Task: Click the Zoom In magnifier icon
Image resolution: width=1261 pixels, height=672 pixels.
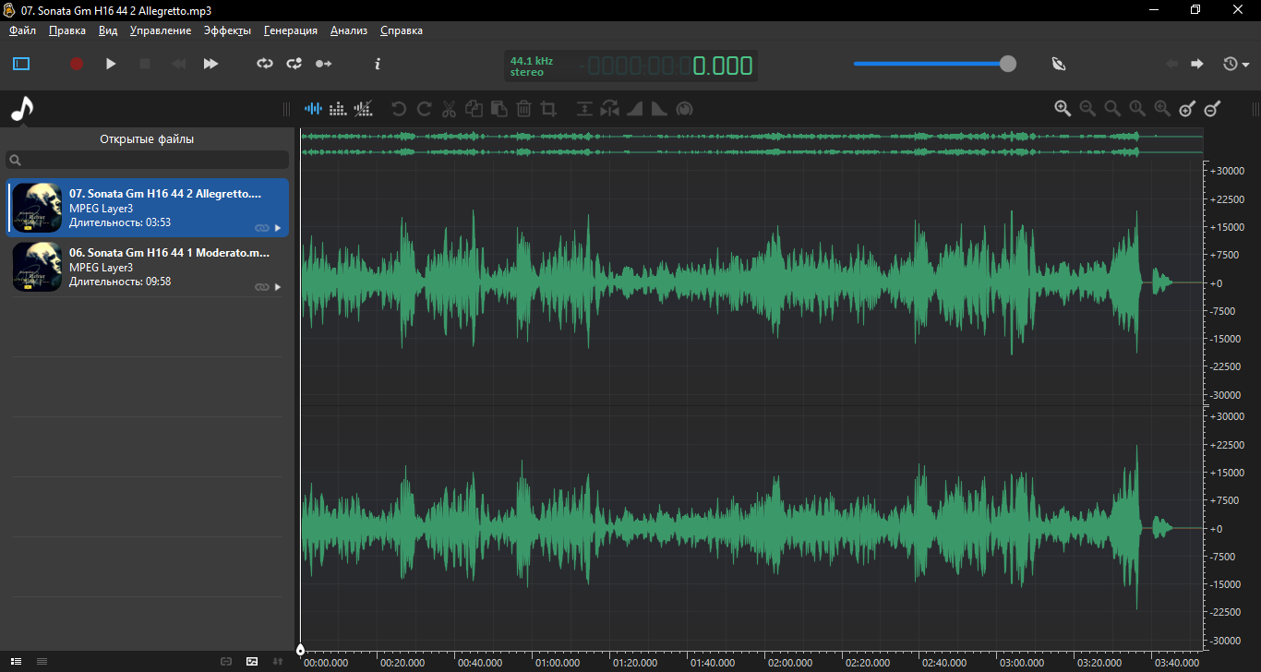Action: tap(1063, 109)
